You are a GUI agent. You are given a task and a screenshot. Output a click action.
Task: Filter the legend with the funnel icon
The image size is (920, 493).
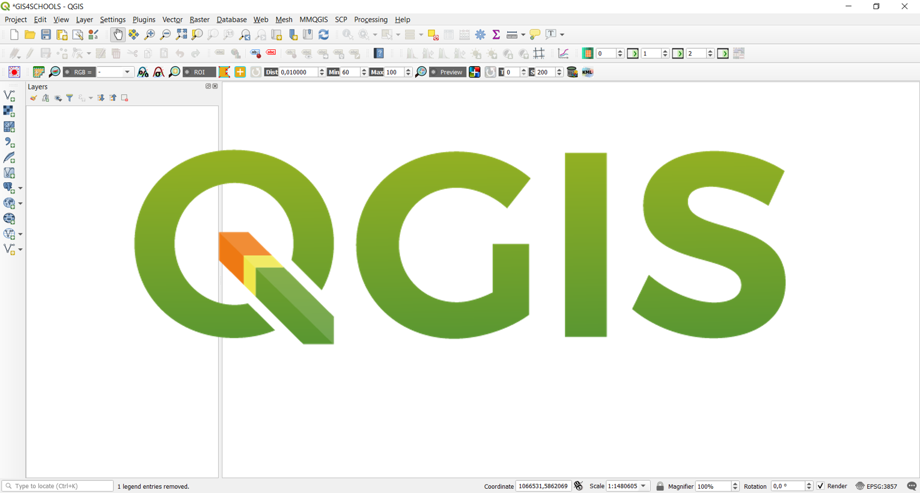pyautogui.click(x=70, y=98)
